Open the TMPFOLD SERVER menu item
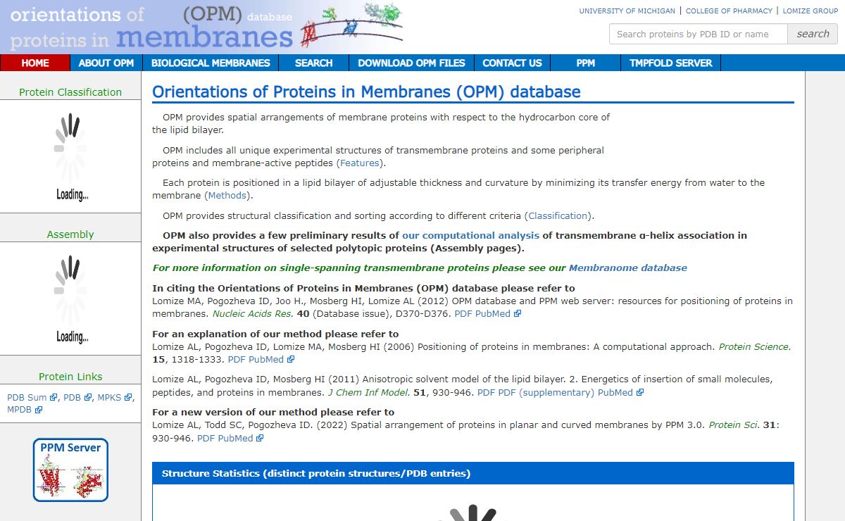 pos(670,63)
